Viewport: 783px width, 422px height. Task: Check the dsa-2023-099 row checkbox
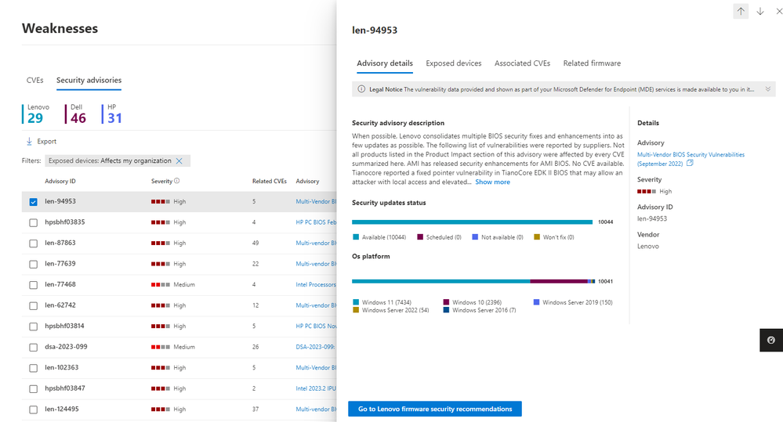[34, 348]
